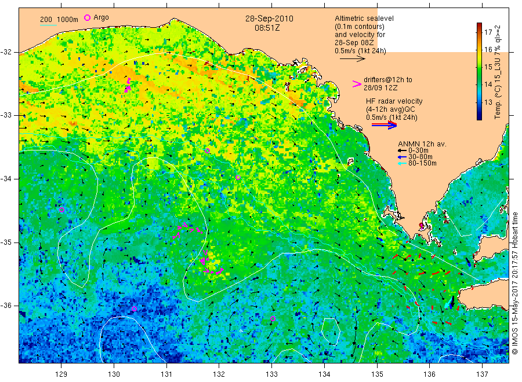This screenshot has width=522, height=382.
Task: Click the '200 1000m' bathymetry legend text
Action: tap(59, 19)
